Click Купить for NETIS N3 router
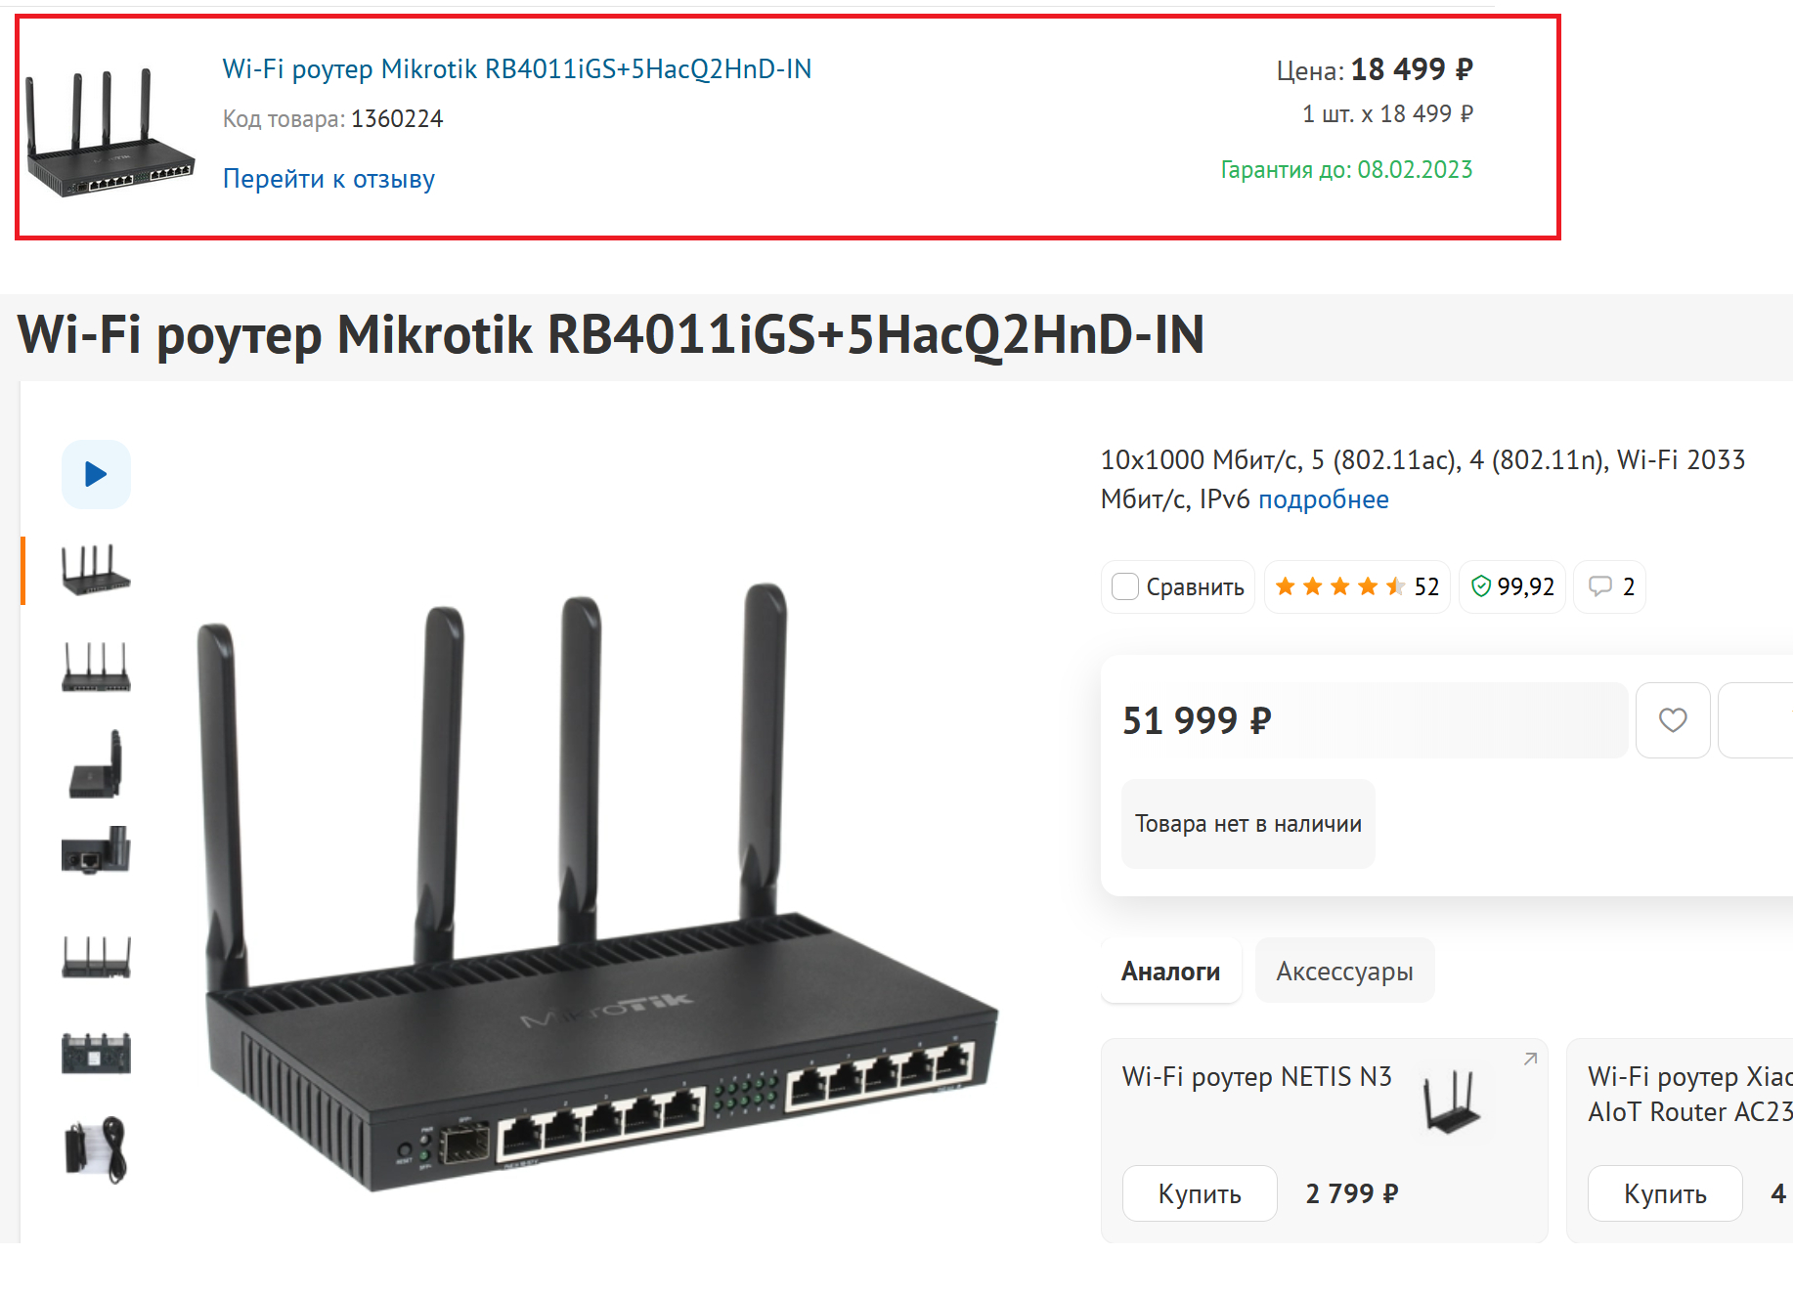The image size is (1794, 1297). (1200, 1193)
